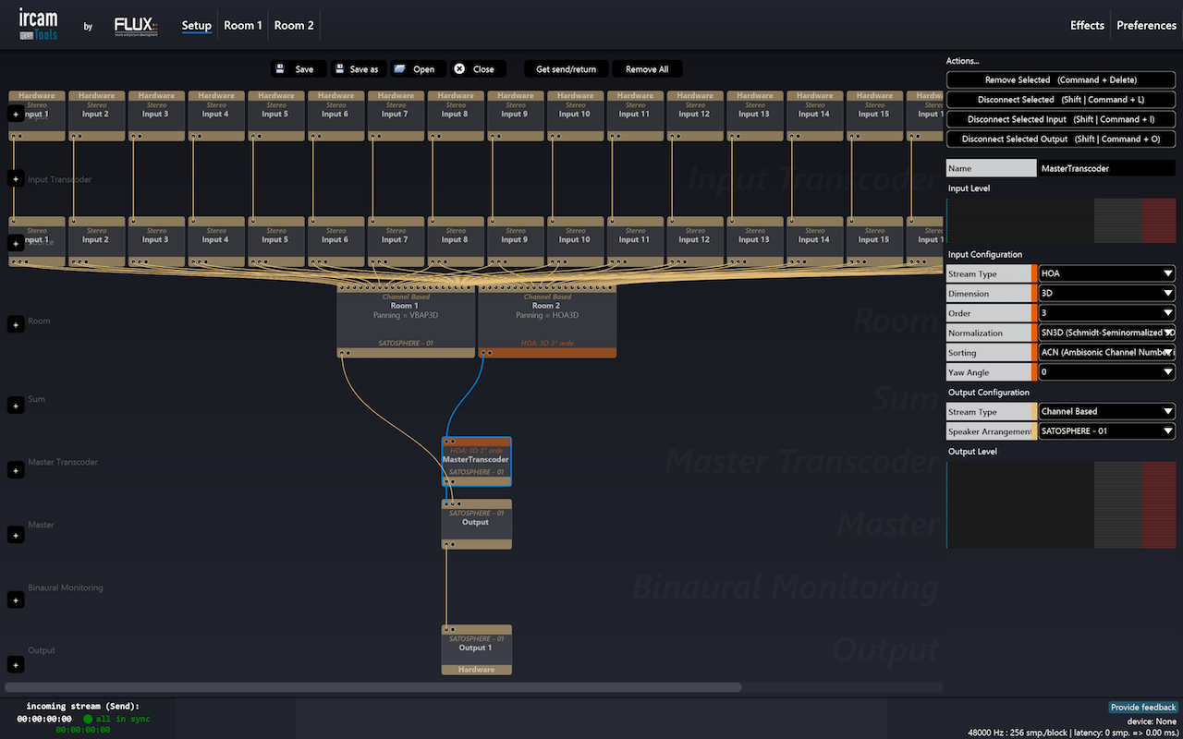Screen dimensions: 1183x739
Task: Click Disconnect Selected action
Action: click(x=1061, y=100)
